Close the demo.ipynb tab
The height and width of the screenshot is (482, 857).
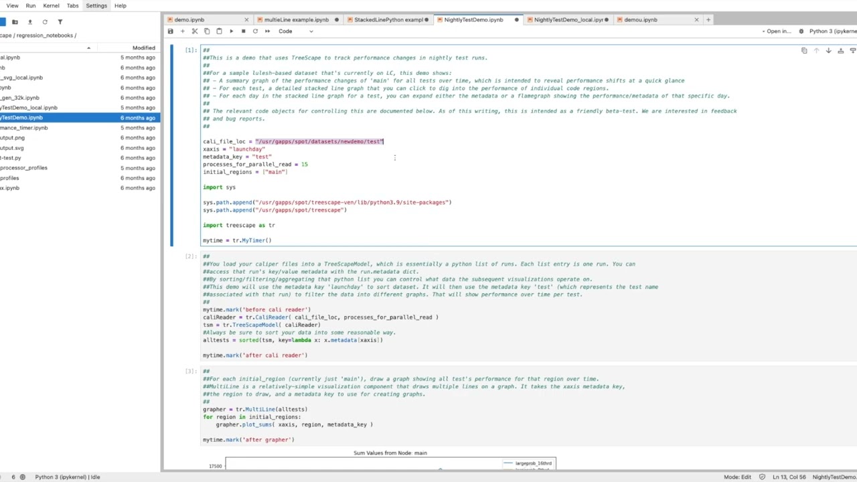(246, 19)
